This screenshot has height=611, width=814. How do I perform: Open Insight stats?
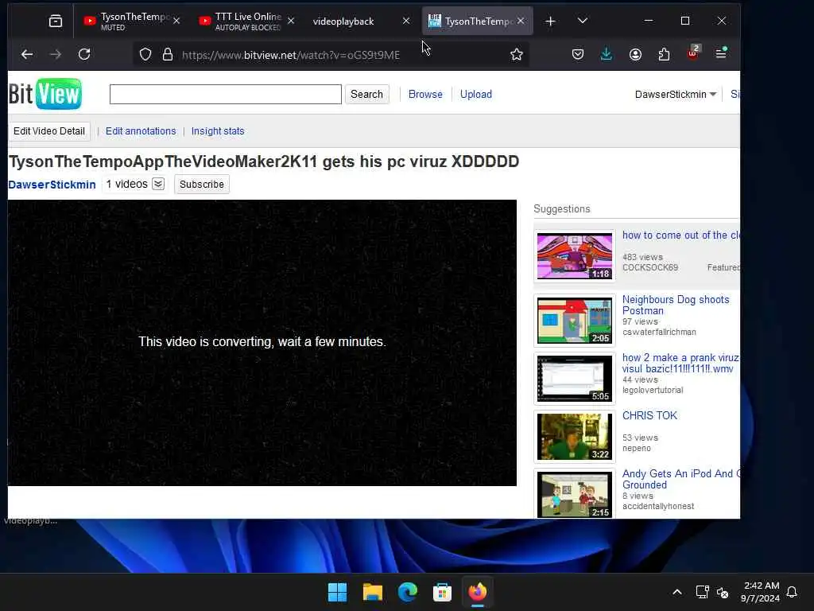point(218,131)
